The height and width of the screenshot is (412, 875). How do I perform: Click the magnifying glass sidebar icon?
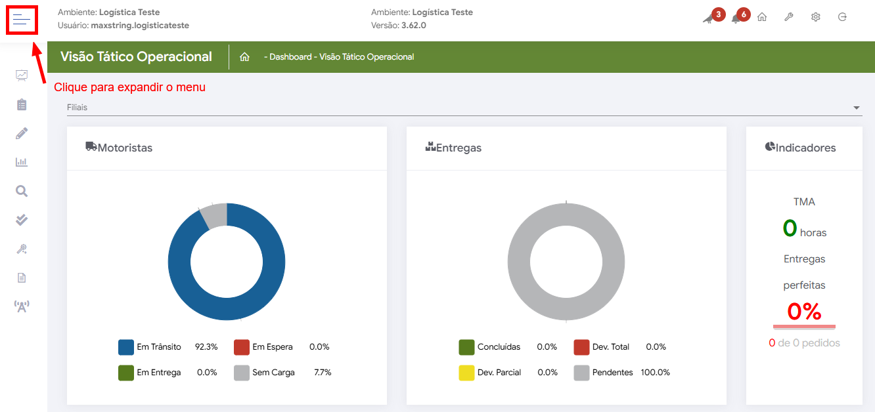click(x=22, y=191)
